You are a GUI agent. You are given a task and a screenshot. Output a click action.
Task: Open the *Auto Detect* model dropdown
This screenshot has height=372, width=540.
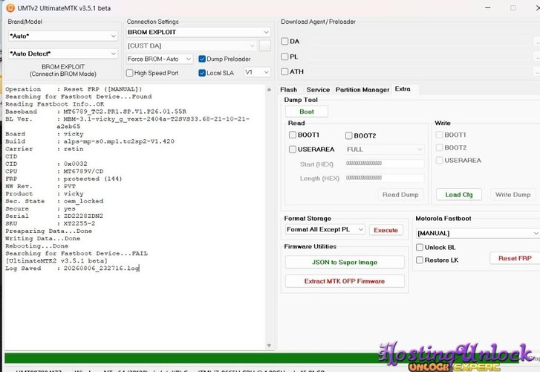tap(62, 54)
